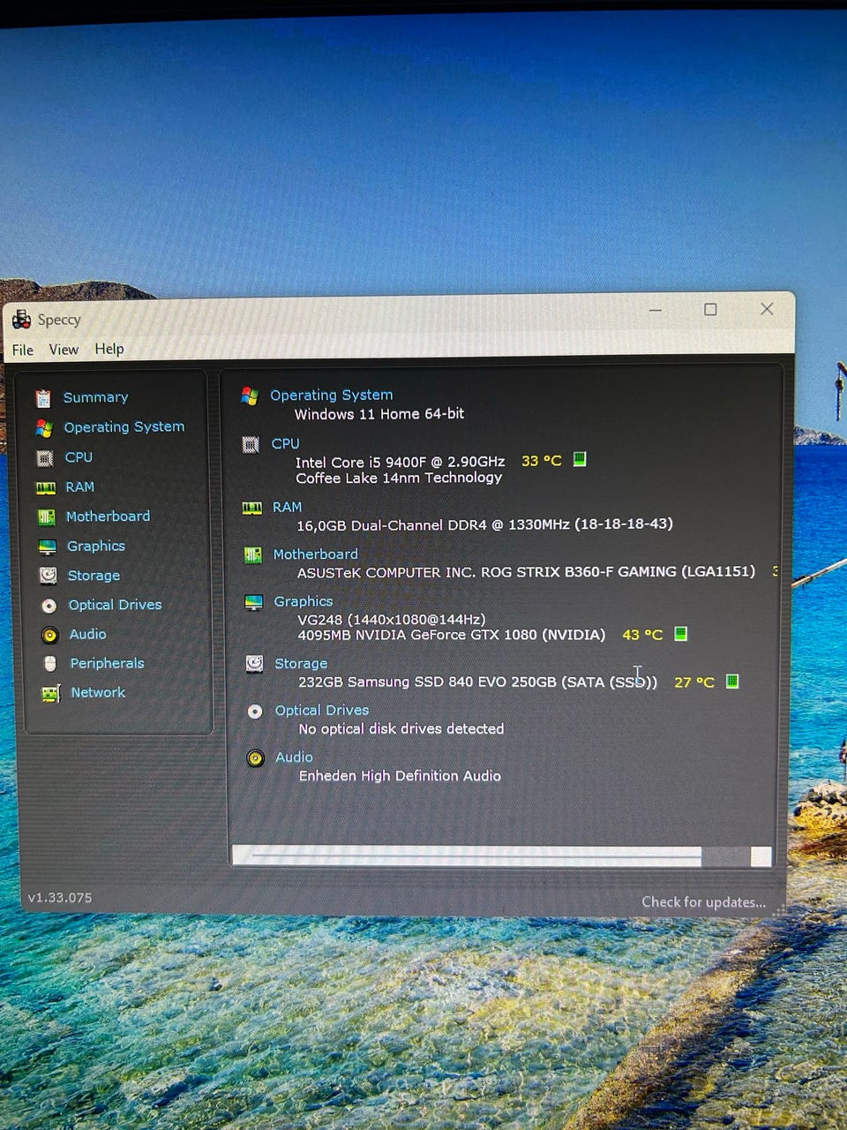Open the File menu
The image size is (847, 1130).
pyautogui.click(x=23, y=350)
